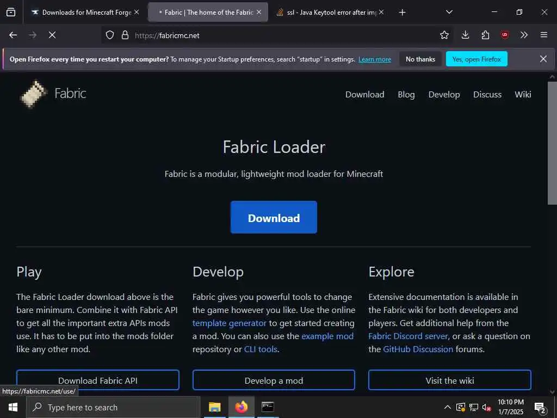The width and height of the screenshot is (557, 418).
Task: Open tracking protection shield icon
Action: [110, 35]
